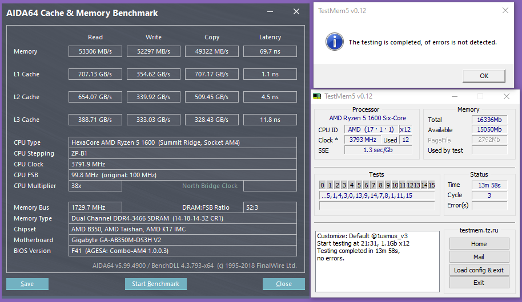Screen dimensions: 522x302
Task: Click Memory Bus value 1729.7 MHz
Action: (95, 207)
